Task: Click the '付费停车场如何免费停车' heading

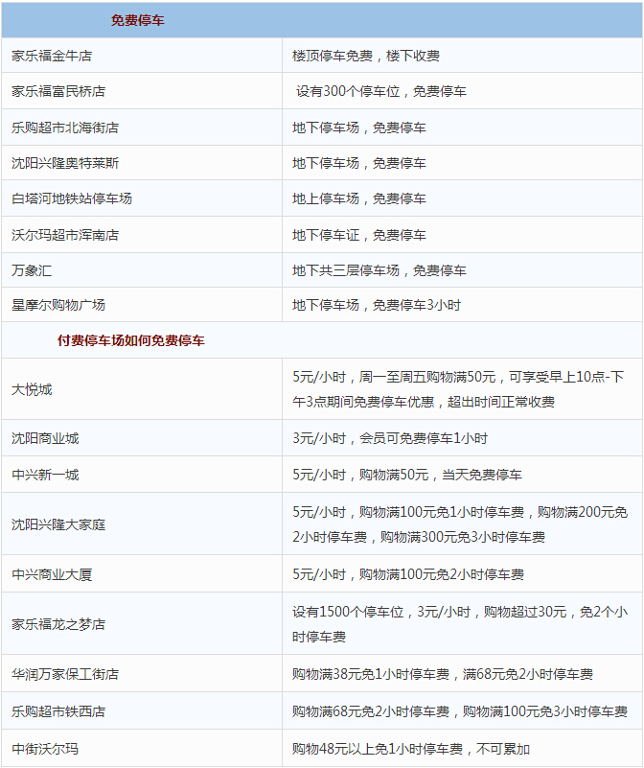Action: coord(130,340)
